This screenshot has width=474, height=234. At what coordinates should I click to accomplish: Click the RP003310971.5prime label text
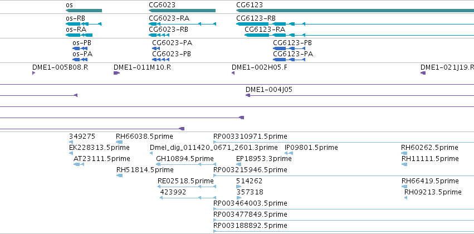click(250, 136)
